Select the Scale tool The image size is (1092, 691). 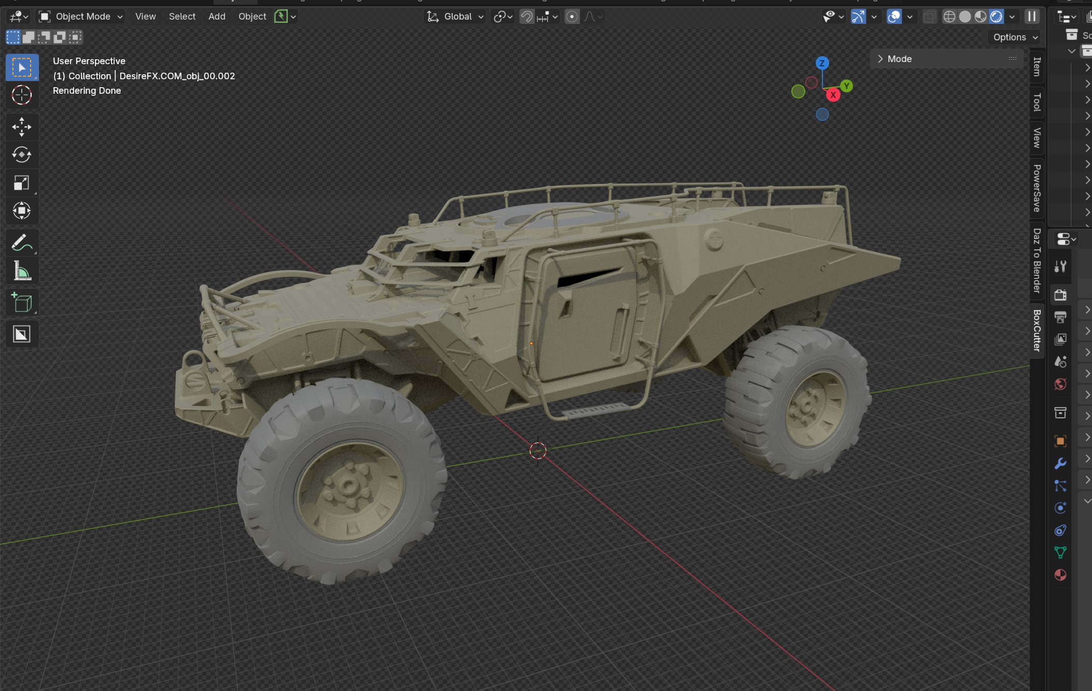click(22, 182)
